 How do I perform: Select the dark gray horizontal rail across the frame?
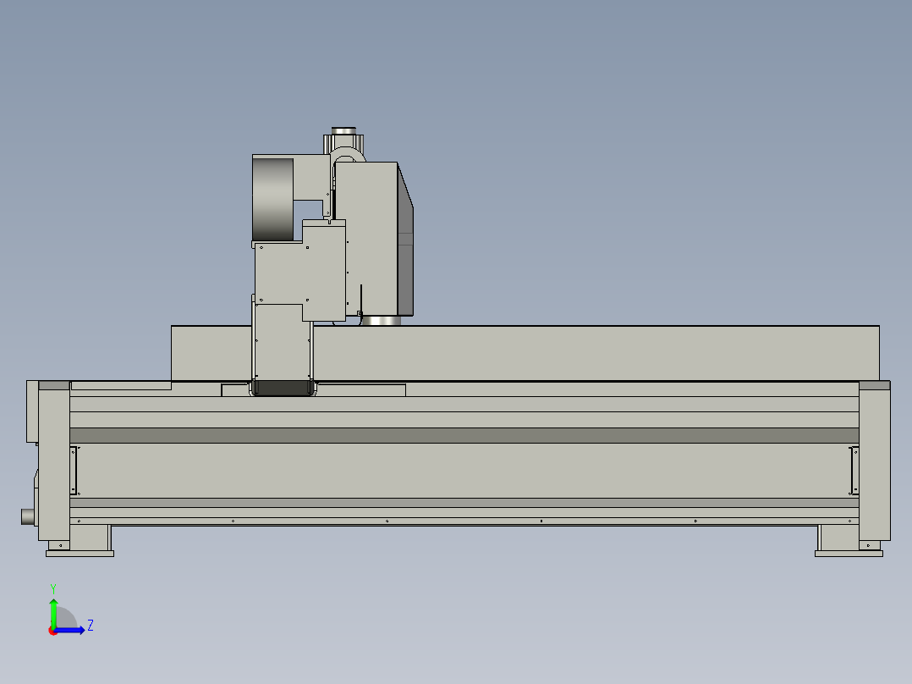pyautogui.click(x=464, y=435)
